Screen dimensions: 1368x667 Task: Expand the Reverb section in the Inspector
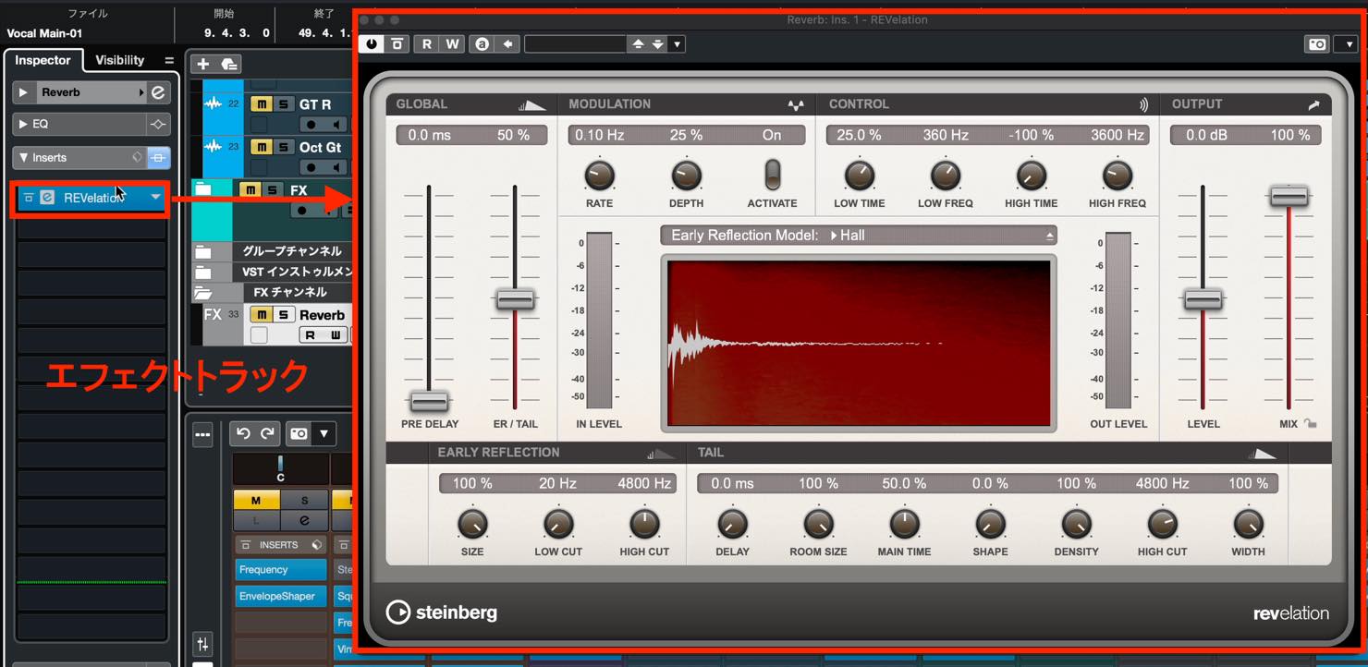[x=24, y=92]
